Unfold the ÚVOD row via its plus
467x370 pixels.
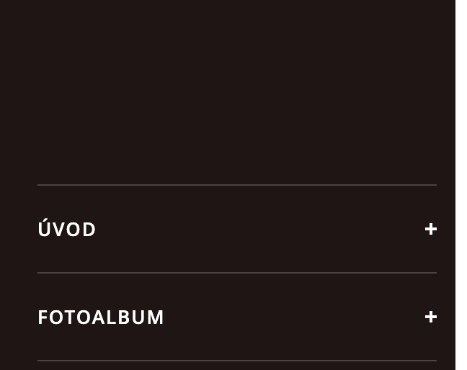pos(431,229)
